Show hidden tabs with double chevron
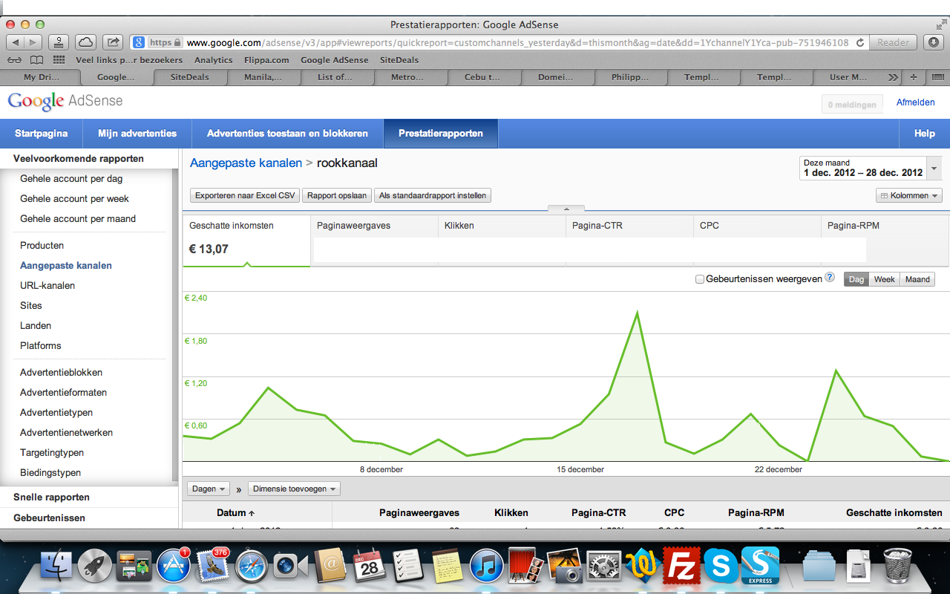 (x=893, y=76)
